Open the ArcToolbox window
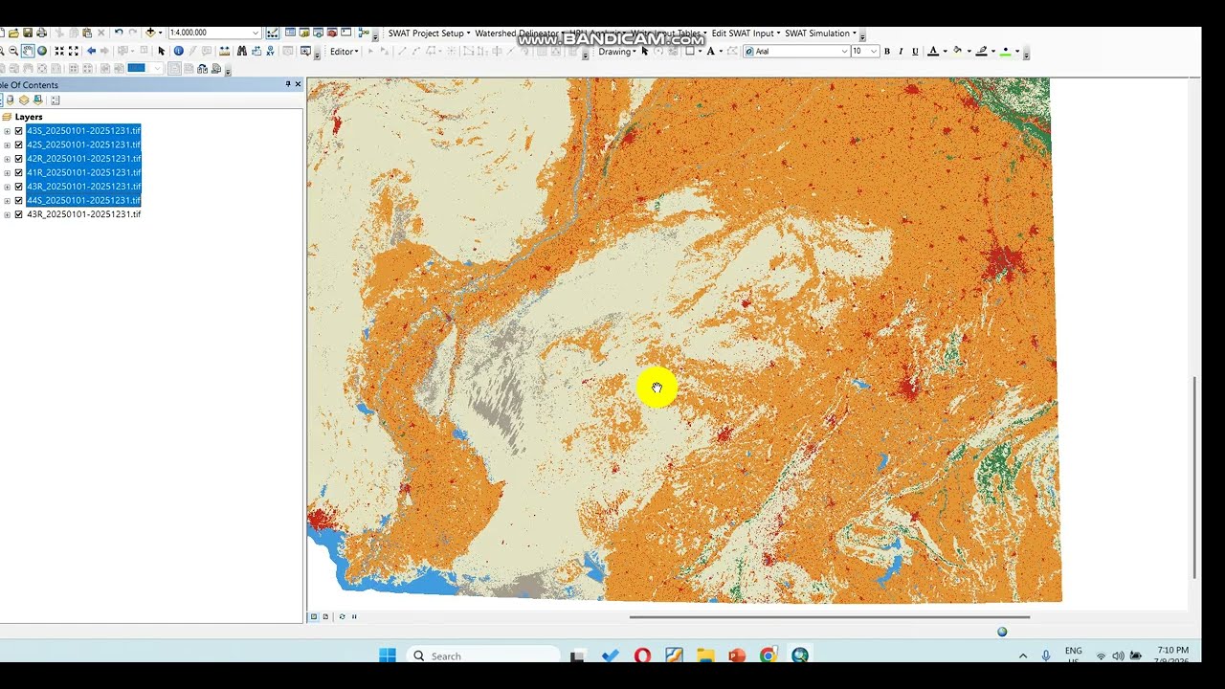This screenshot has height=689, width=1225. (x=332, y=33)
